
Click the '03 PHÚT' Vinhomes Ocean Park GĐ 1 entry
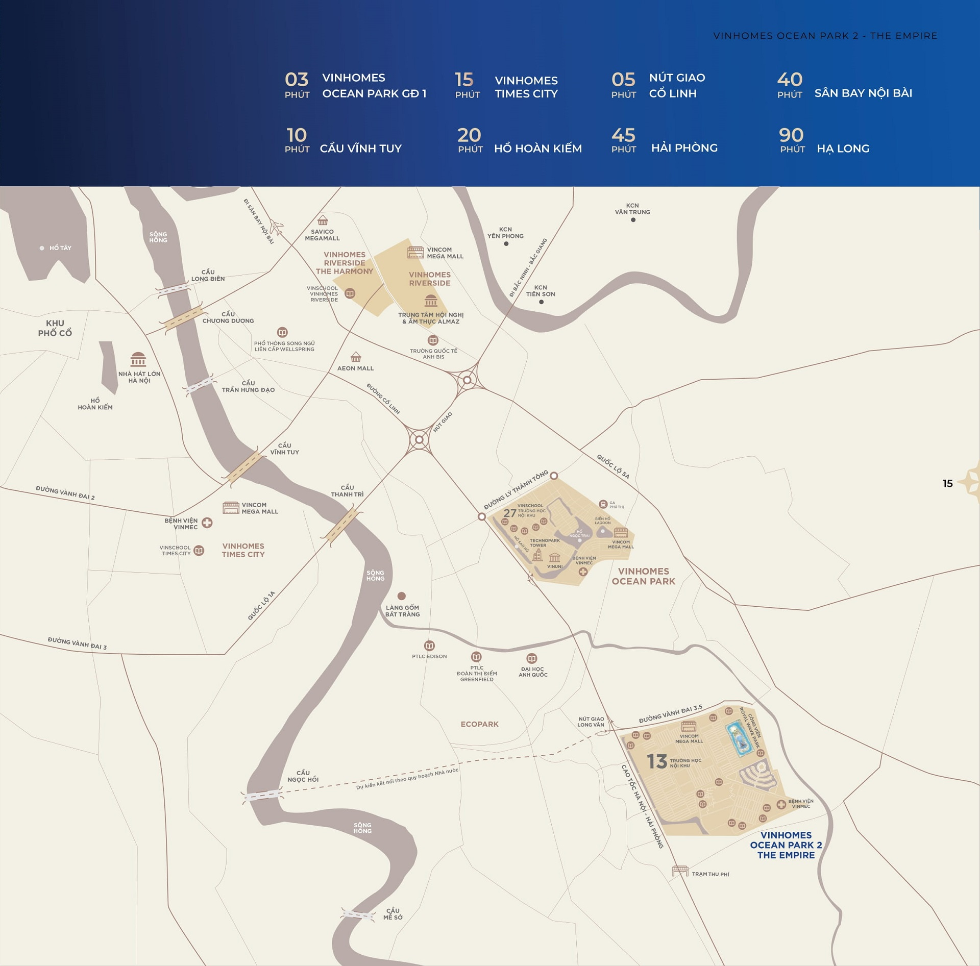pyautogui.click(x=356, y=85)
